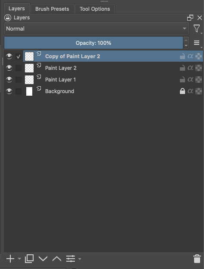This screenshot has height=269, width=204.
Task: Add a new layer with plus button
Action: 10,259
